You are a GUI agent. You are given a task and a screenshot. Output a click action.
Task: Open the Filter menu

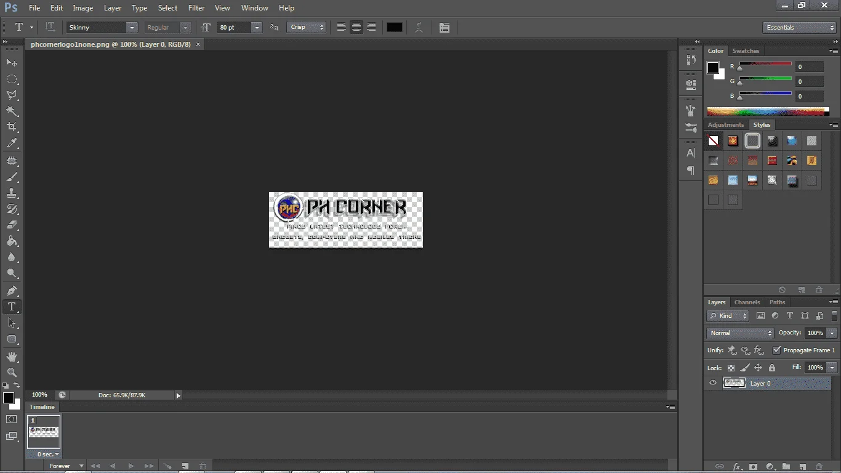(196, 8)
